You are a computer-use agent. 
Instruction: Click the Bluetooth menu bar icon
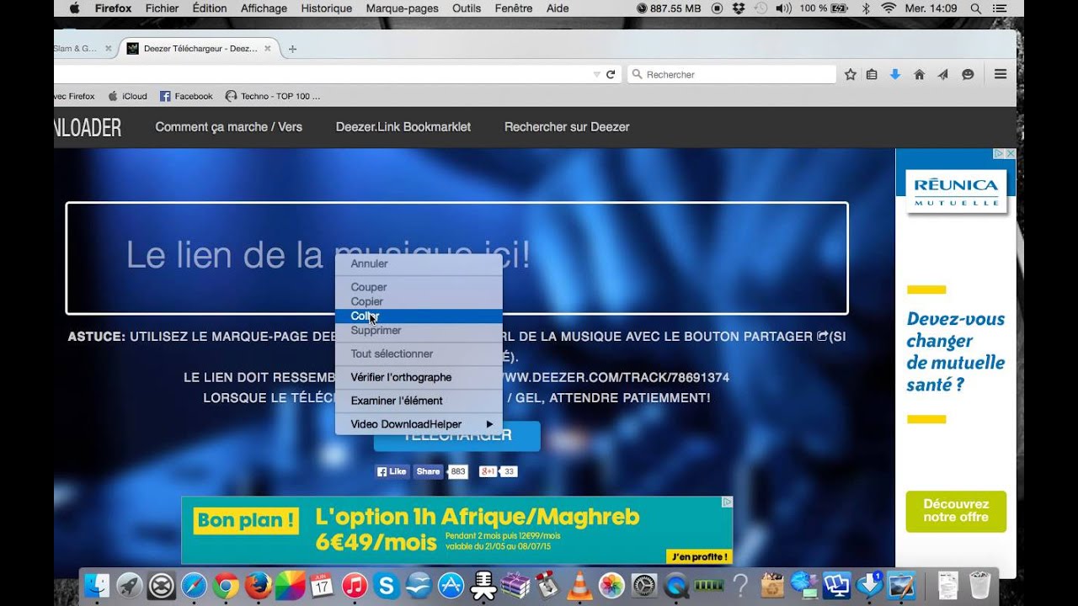click(866, 8)
